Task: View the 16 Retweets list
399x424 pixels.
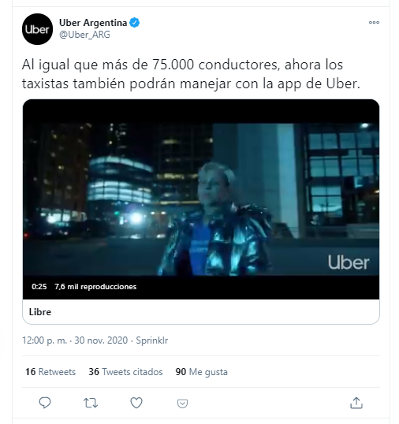Action: (50, 372)
